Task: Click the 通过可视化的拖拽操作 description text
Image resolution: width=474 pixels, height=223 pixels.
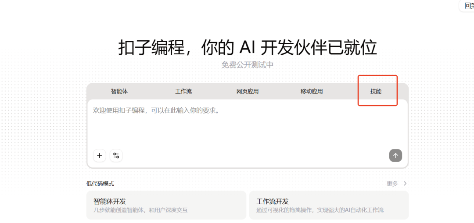Action: [320, 210]
